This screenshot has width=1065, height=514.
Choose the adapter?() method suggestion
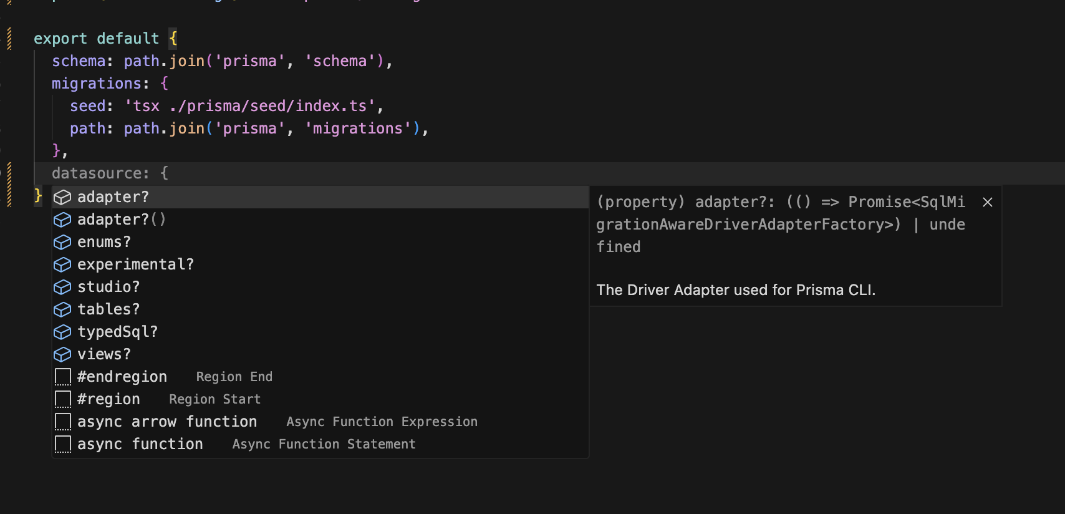(121, 220)
